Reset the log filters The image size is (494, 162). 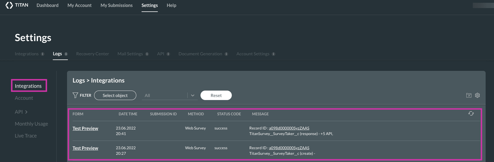(216, 95)
